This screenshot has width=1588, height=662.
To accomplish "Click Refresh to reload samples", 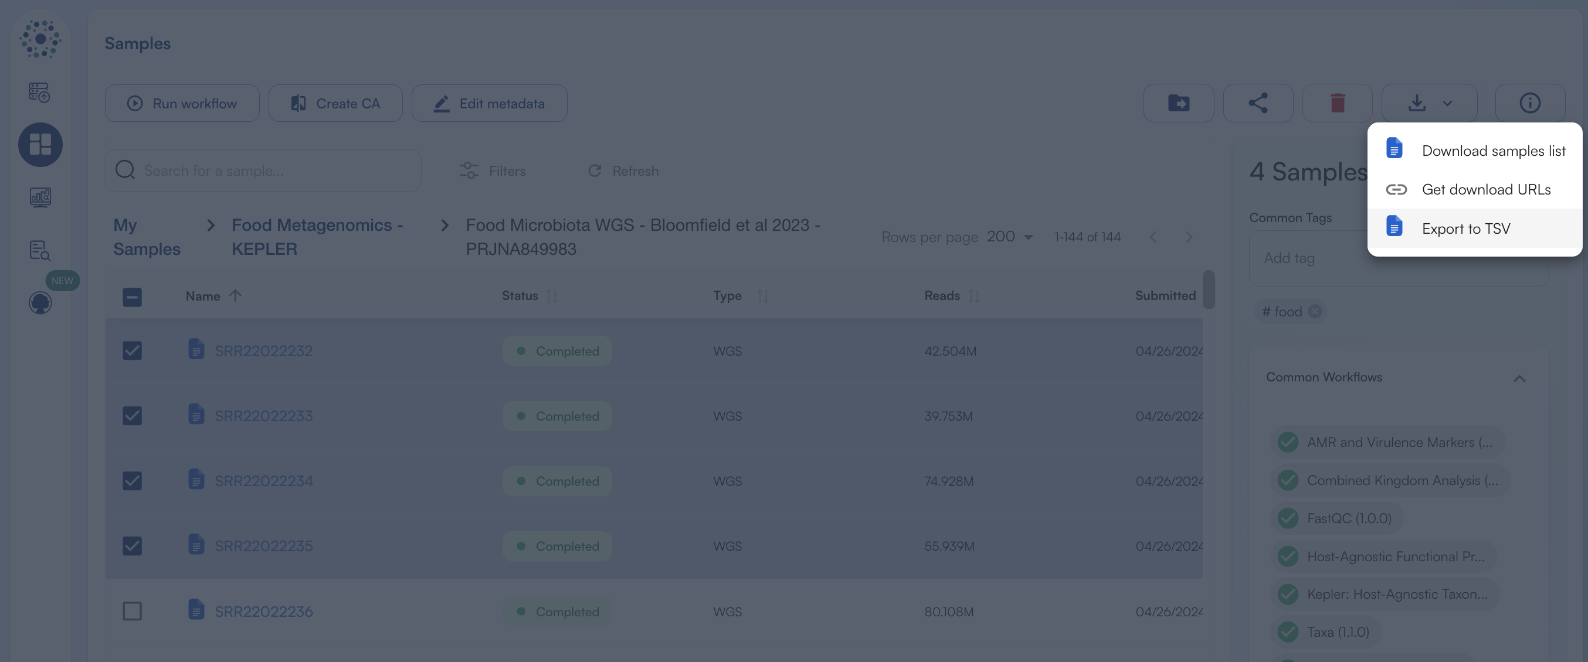I will (x=623, y=170).
